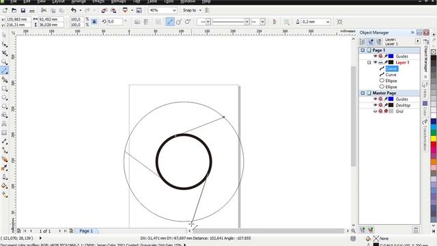Select the Layer 1 label
The height and width of the screenshot is (246, 437).
402,62
